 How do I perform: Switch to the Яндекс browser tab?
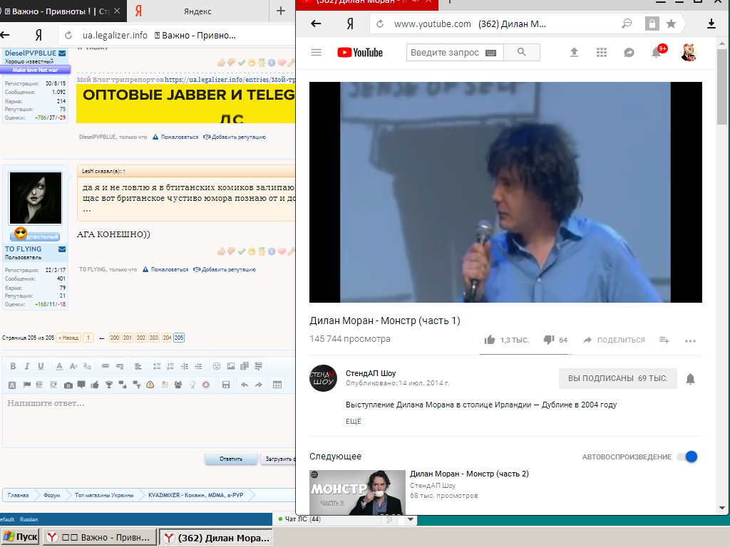(x=197, y=11)
